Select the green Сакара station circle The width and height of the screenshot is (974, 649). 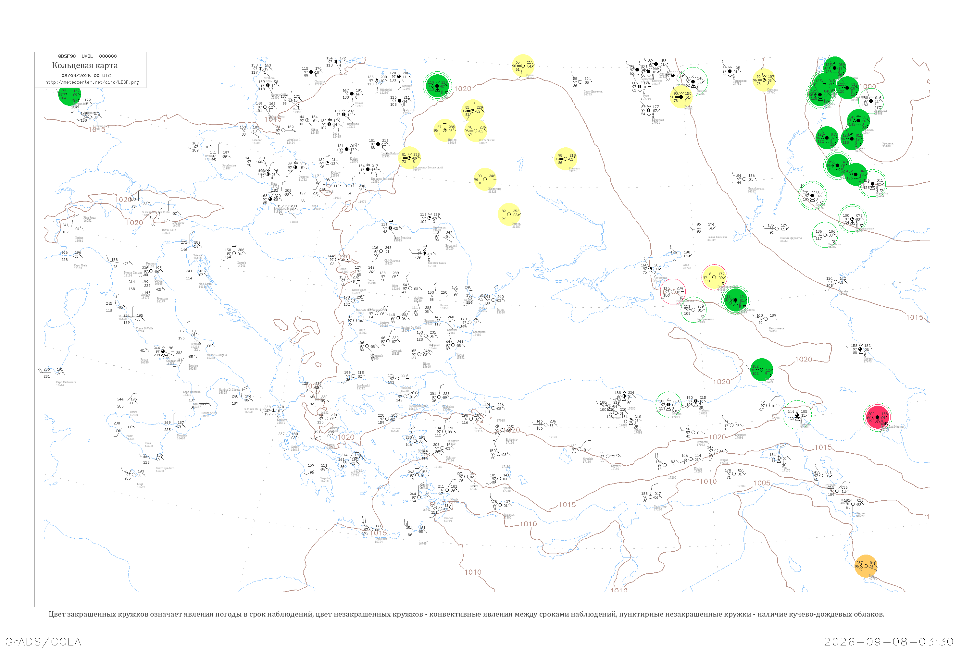point(762,370)
